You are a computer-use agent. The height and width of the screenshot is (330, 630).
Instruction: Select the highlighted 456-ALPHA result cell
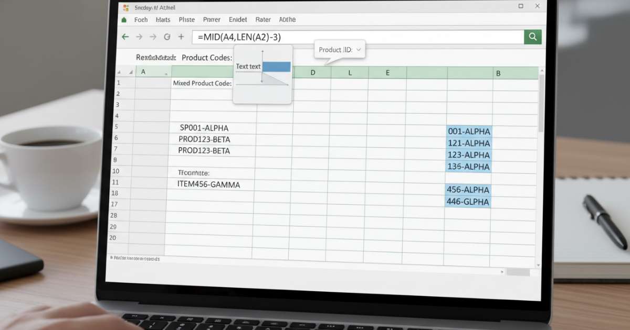tap(468, 190)
